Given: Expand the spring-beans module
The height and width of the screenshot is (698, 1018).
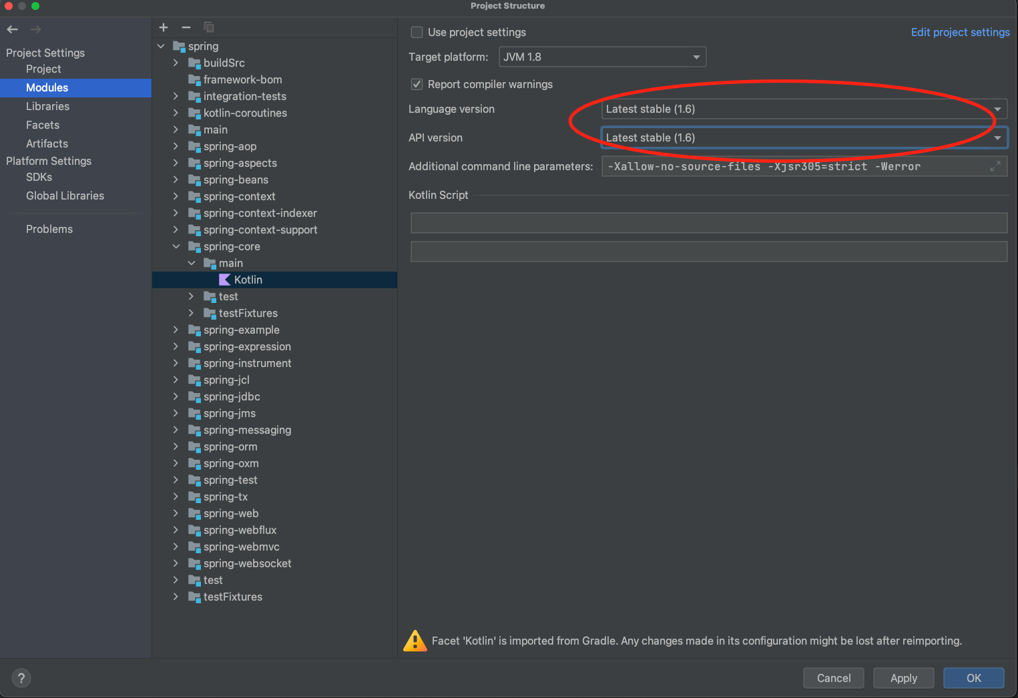Looking at the screenshot, I should click(x=176, y=180).
